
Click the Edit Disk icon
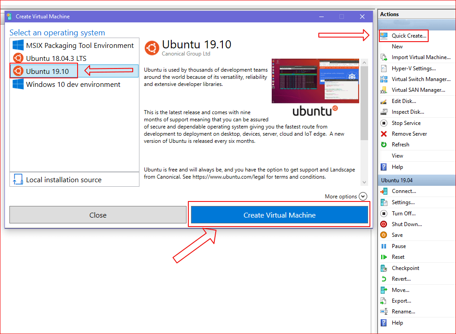click(384, 101)
